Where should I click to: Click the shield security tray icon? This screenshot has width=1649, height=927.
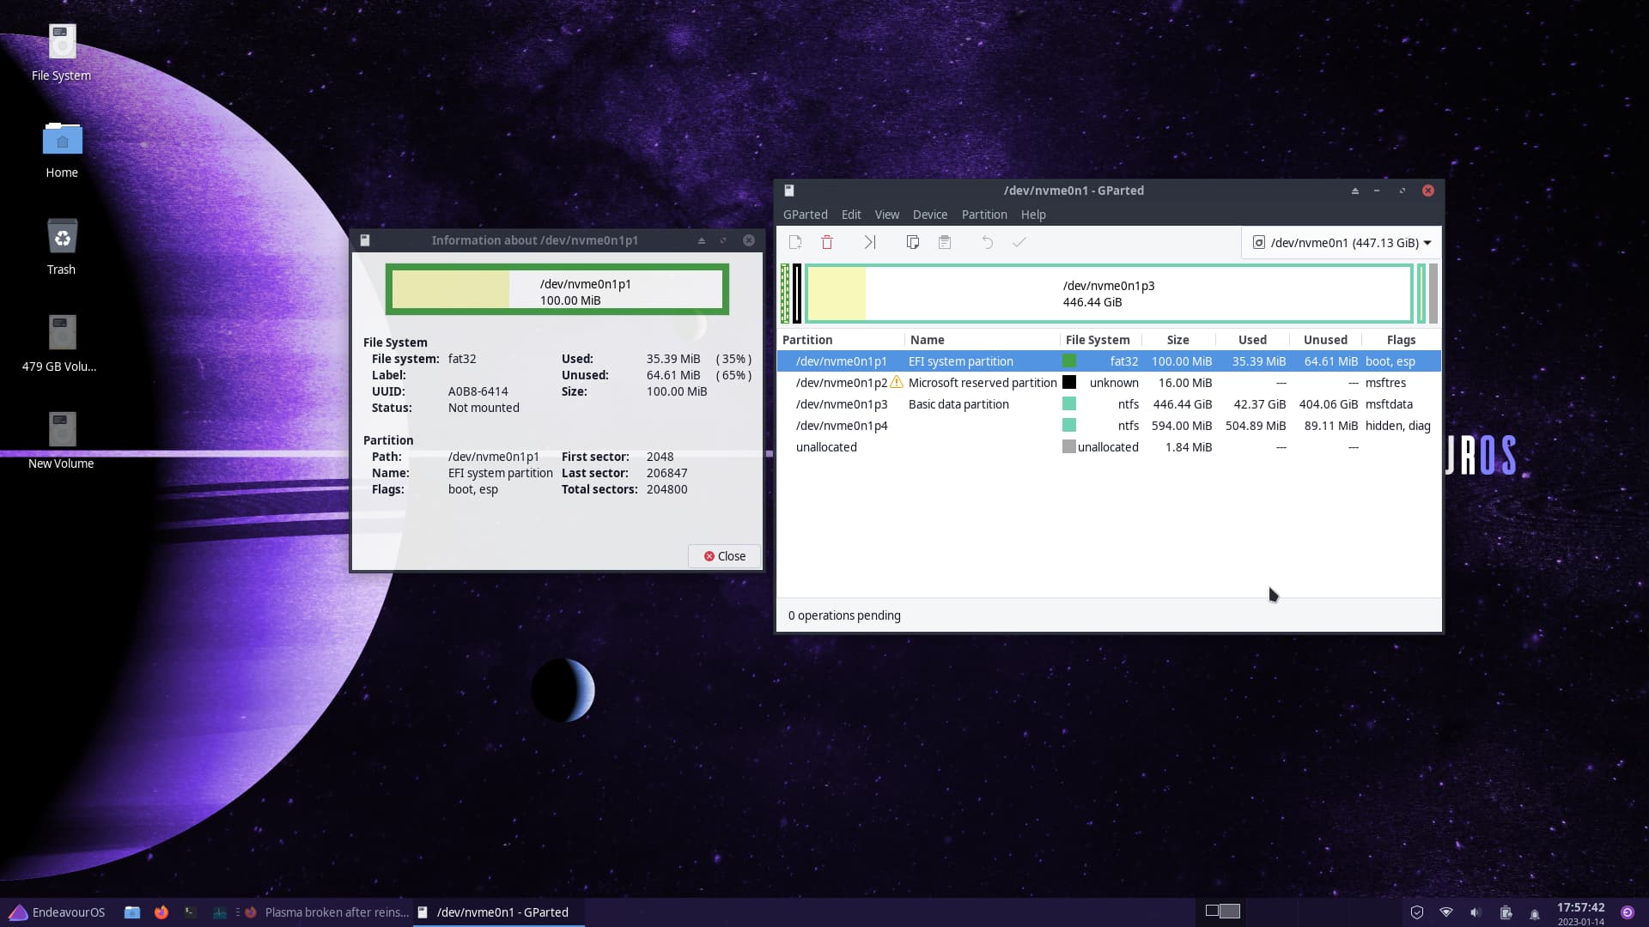[x=1417, y=912]
